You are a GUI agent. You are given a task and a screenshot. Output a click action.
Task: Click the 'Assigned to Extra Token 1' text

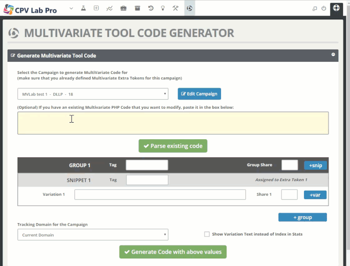pos(281,180)
